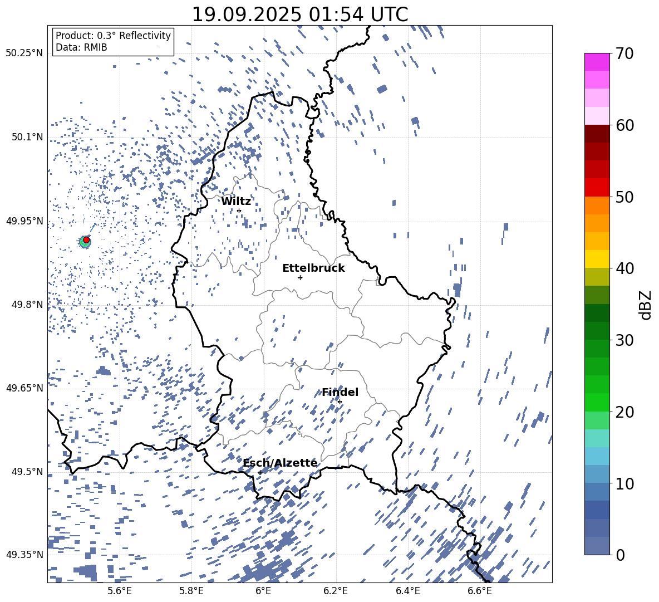The width and height of the screenshot is (659, 602).
Task: Click the orange colorbar segment below 50
Action: pos(597,205)
